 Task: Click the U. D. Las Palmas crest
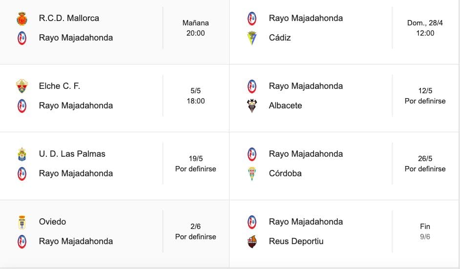22,154
